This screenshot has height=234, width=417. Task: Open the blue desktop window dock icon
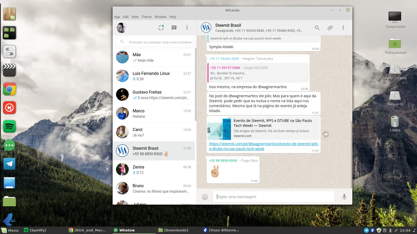9,183
